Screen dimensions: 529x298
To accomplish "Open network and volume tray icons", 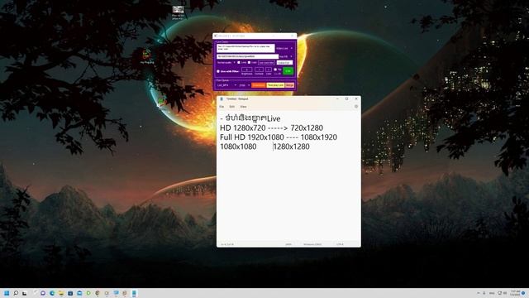I will (x=502, y=293).
